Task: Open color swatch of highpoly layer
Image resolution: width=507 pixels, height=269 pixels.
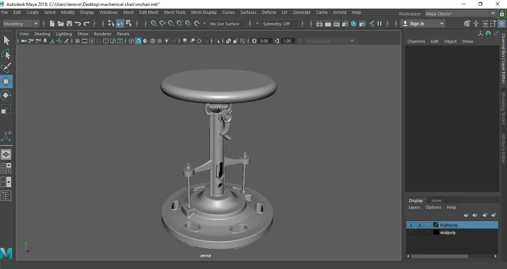Action: pos(436,225)
